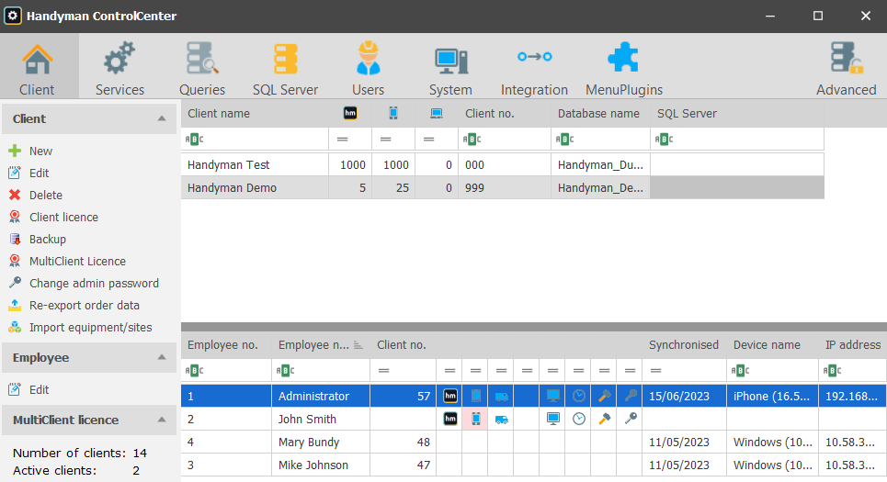The height and width of the screenshot is (482, 887).
Task: Click the monitor icon in Administrator row
Action: coord(553,396)
